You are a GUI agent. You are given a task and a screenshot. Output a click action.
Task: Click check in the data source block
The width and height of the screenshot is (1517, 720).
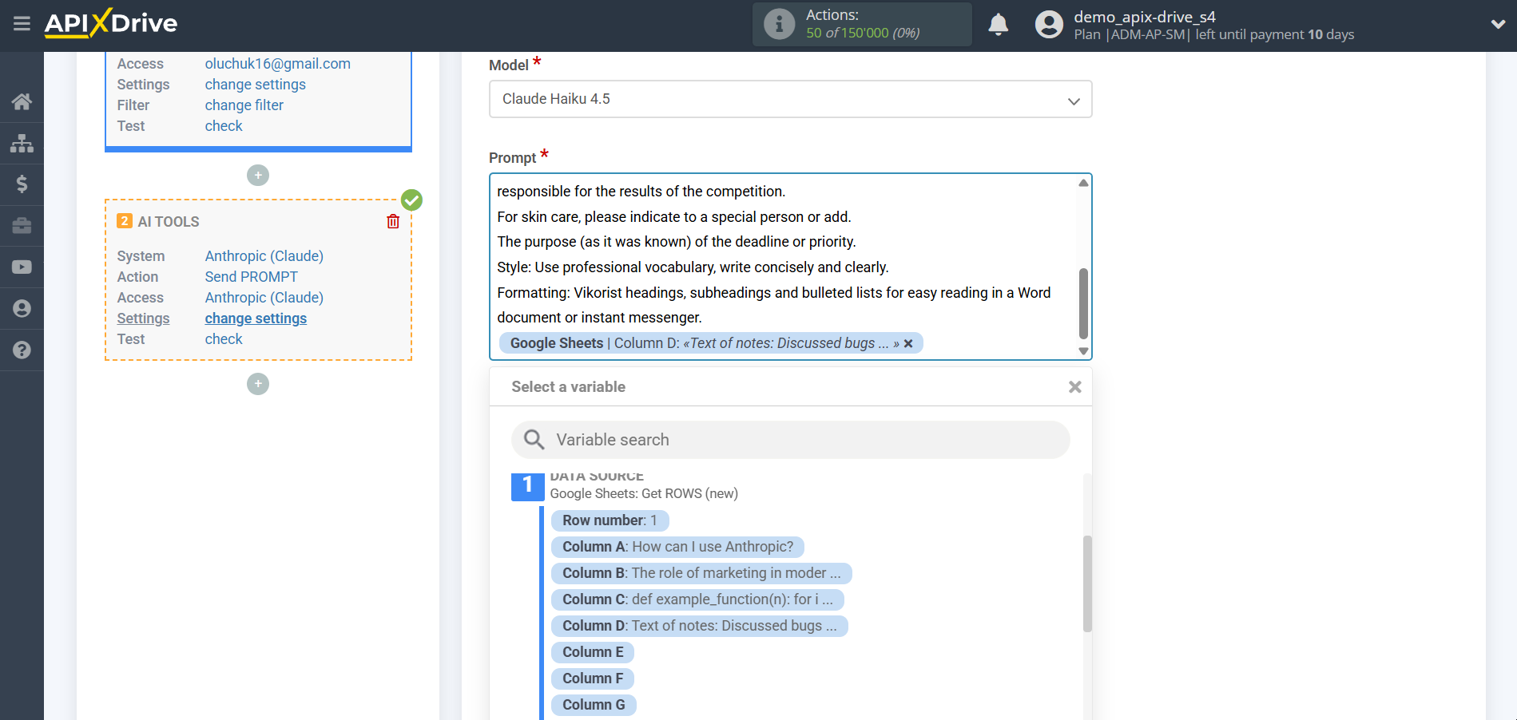click(223, 126)
